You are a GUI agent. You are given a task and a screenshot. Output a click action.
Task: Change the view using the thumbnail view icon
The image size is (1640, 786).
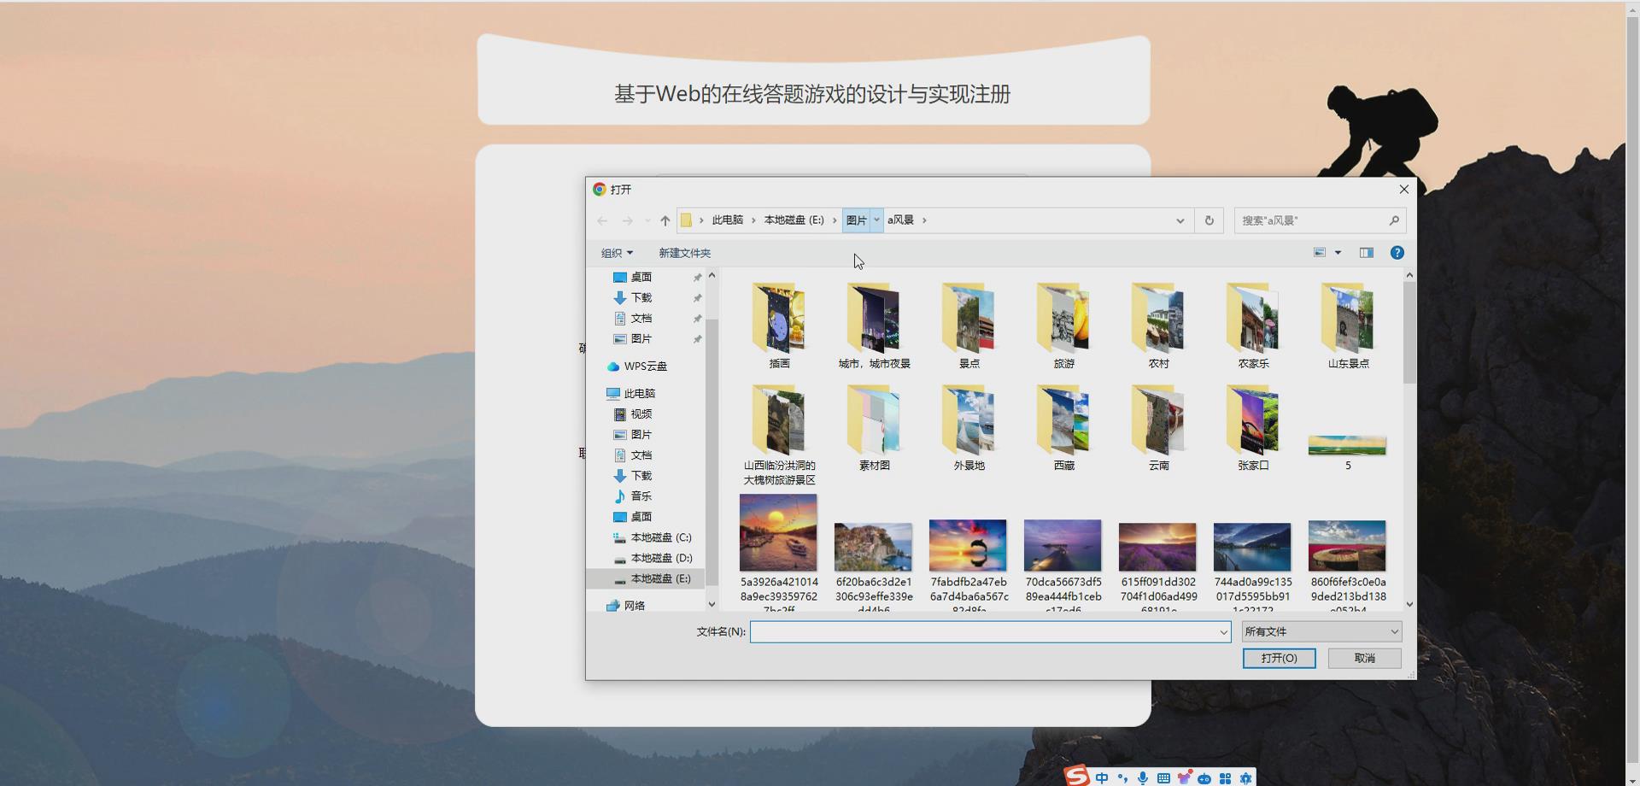click(x=1319, y=252)
